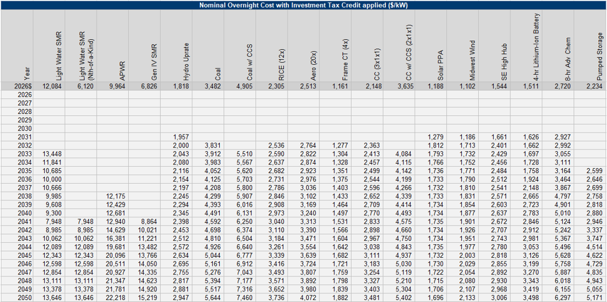
Task: Click APWR value 22,218 for 2050
Action: [115, 298]
